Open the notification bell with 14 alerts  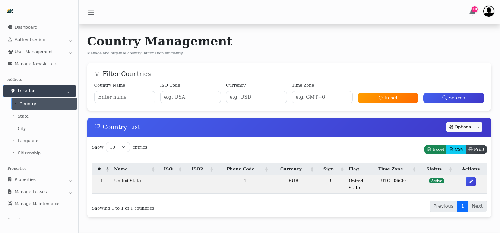pyautogui.click(x=472, y=12)
